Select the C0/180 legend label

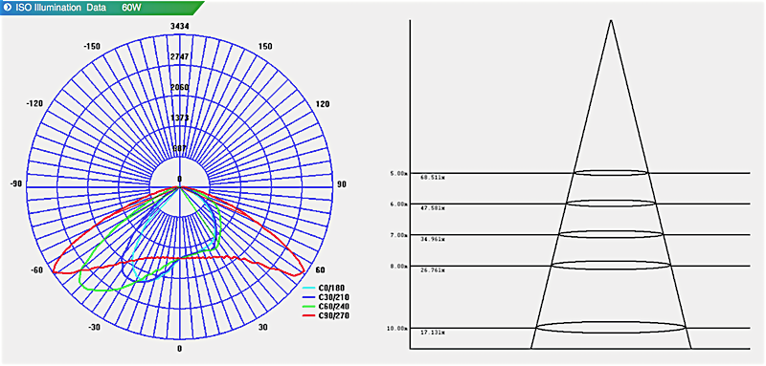coord(331,288)
